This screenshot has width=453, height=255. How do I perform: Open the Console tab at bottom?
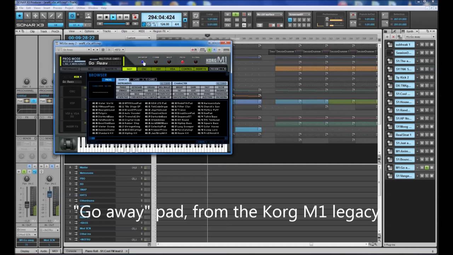tap(71, 251)
